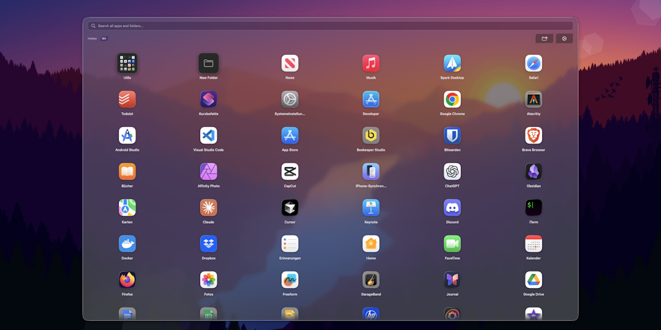Click the search all apps field

click(330, 26)
